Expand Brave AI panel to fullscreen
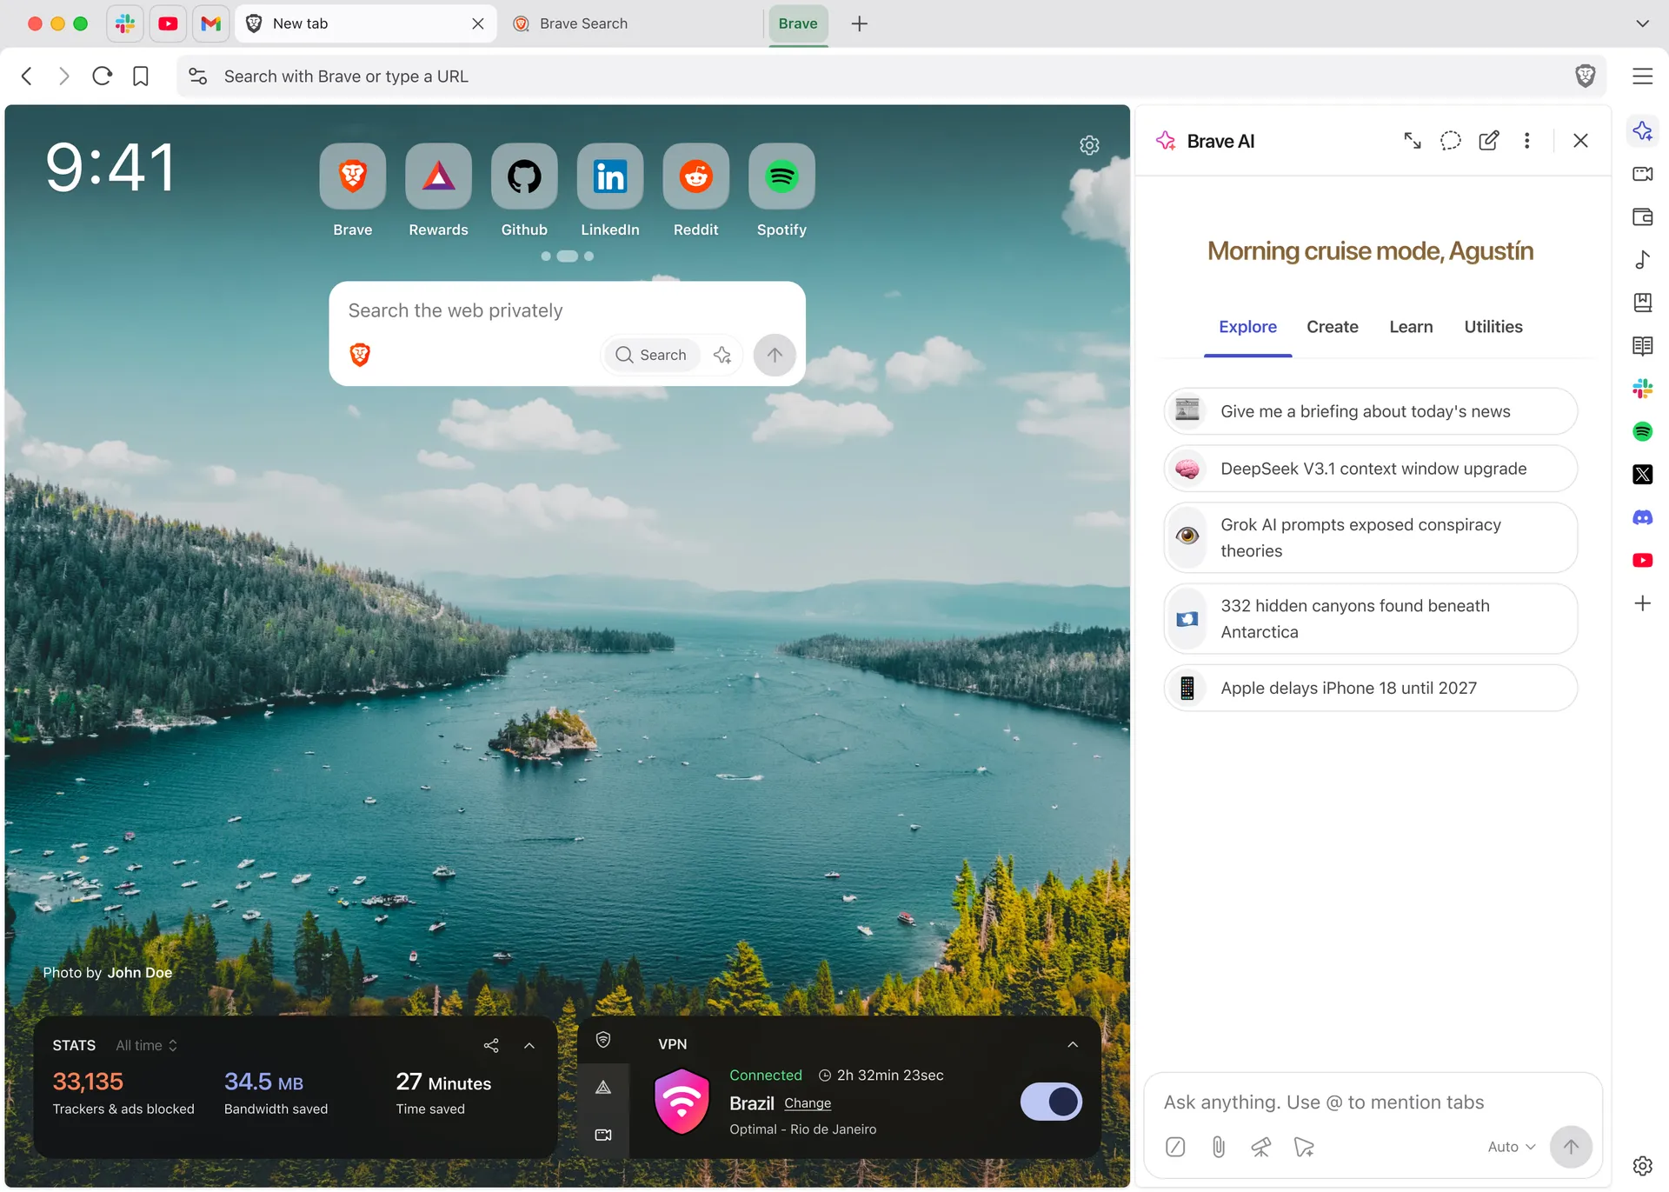This screenshot has height=1192, width=1669. pos(1413,141)
